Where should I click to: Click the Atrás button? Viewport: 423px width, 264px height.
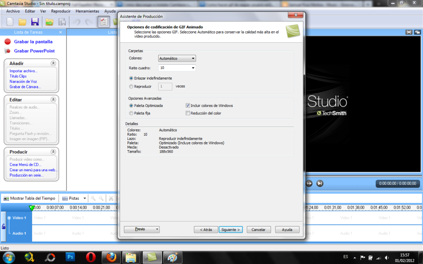[x=206, y=229]
